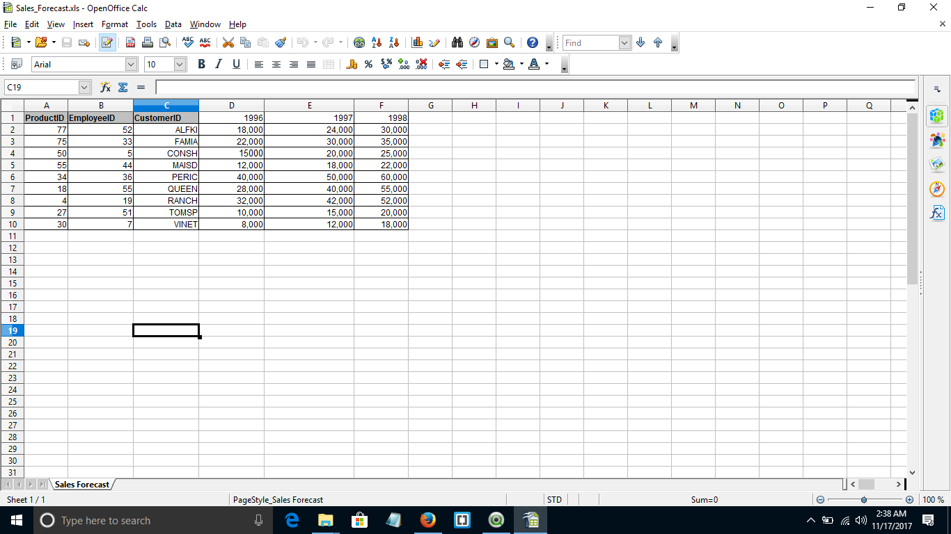Open the Font Color dropdown arrow
Viewport: 951px width, 534px height.
click(547, 65)
